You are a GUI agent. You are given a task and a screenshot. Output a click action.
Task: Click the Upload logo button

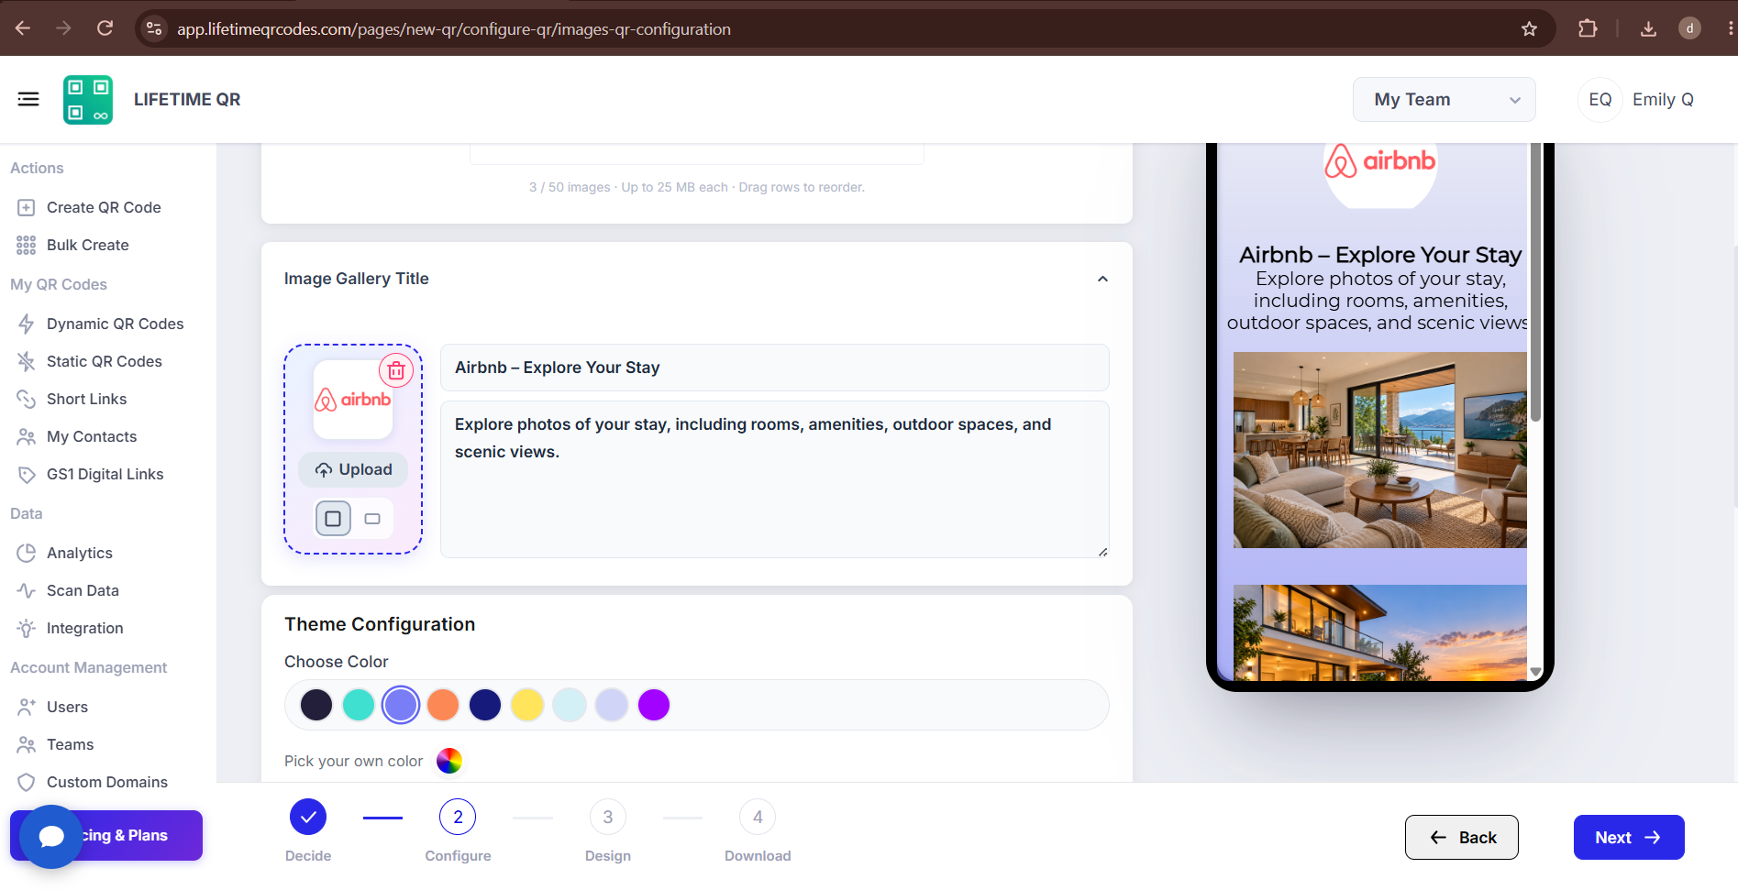coord(353,469)
